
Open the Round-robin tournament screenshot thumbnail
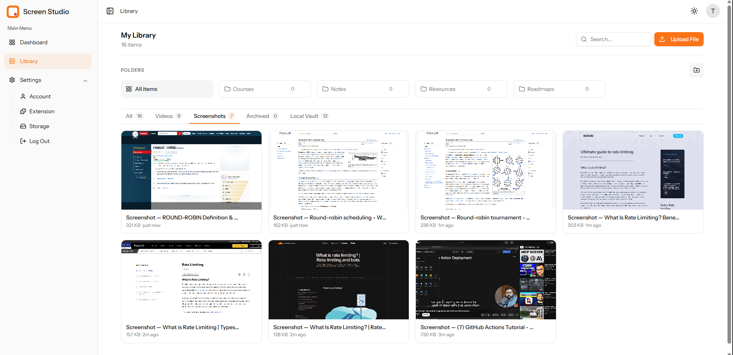point(486,170)
